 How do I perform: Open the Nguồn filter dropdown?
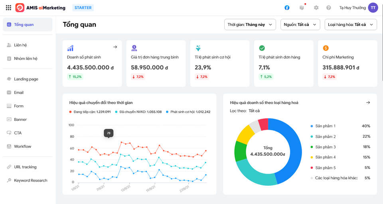point(300,25)
